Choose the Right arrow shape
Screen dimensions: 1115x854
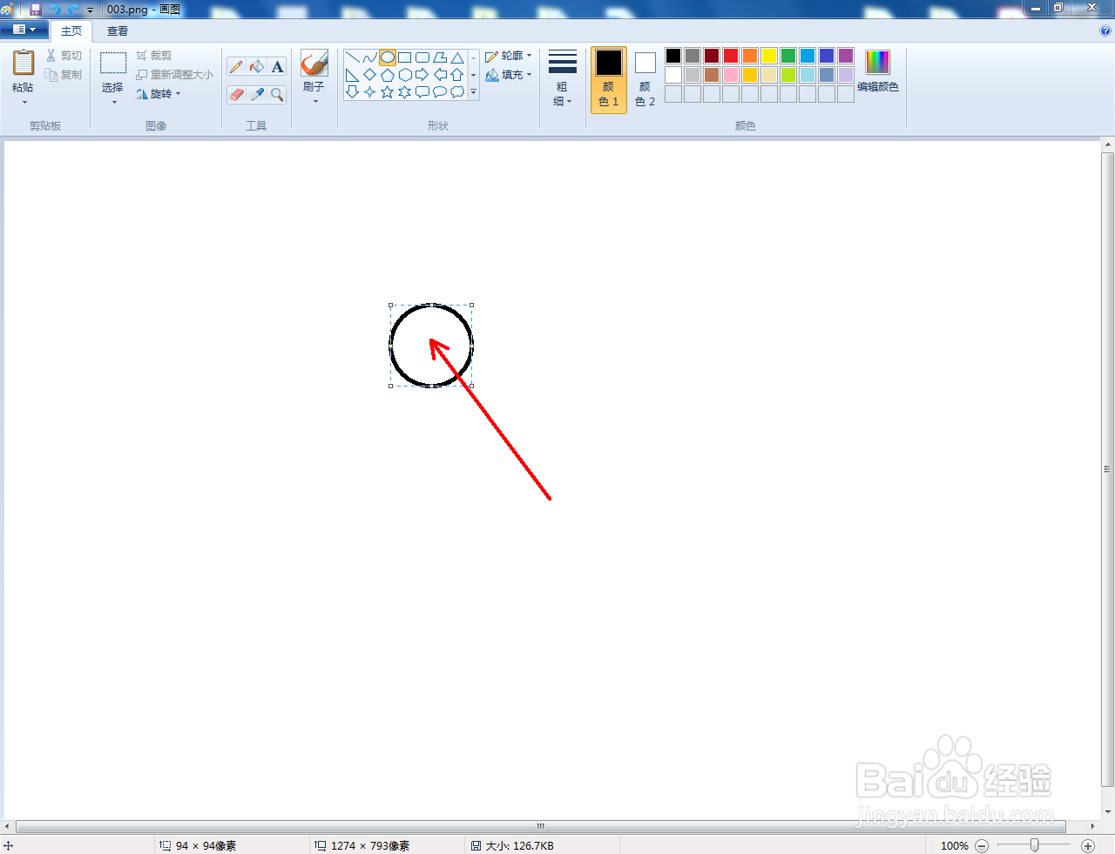(422, 75)
